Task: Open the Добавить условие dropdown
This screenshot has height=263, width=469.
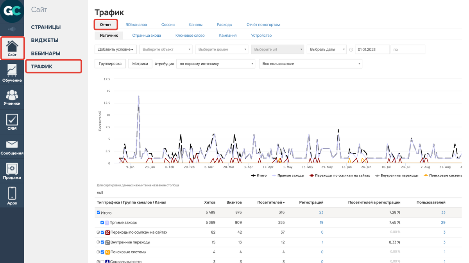Action: click(x=115, y=50)
